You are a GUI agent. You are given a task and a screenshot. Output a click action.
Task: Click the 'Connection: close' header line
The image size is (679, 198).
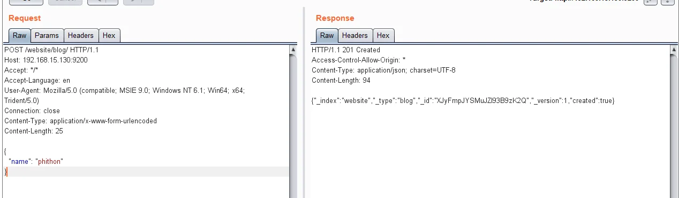[x=32, y=110]
